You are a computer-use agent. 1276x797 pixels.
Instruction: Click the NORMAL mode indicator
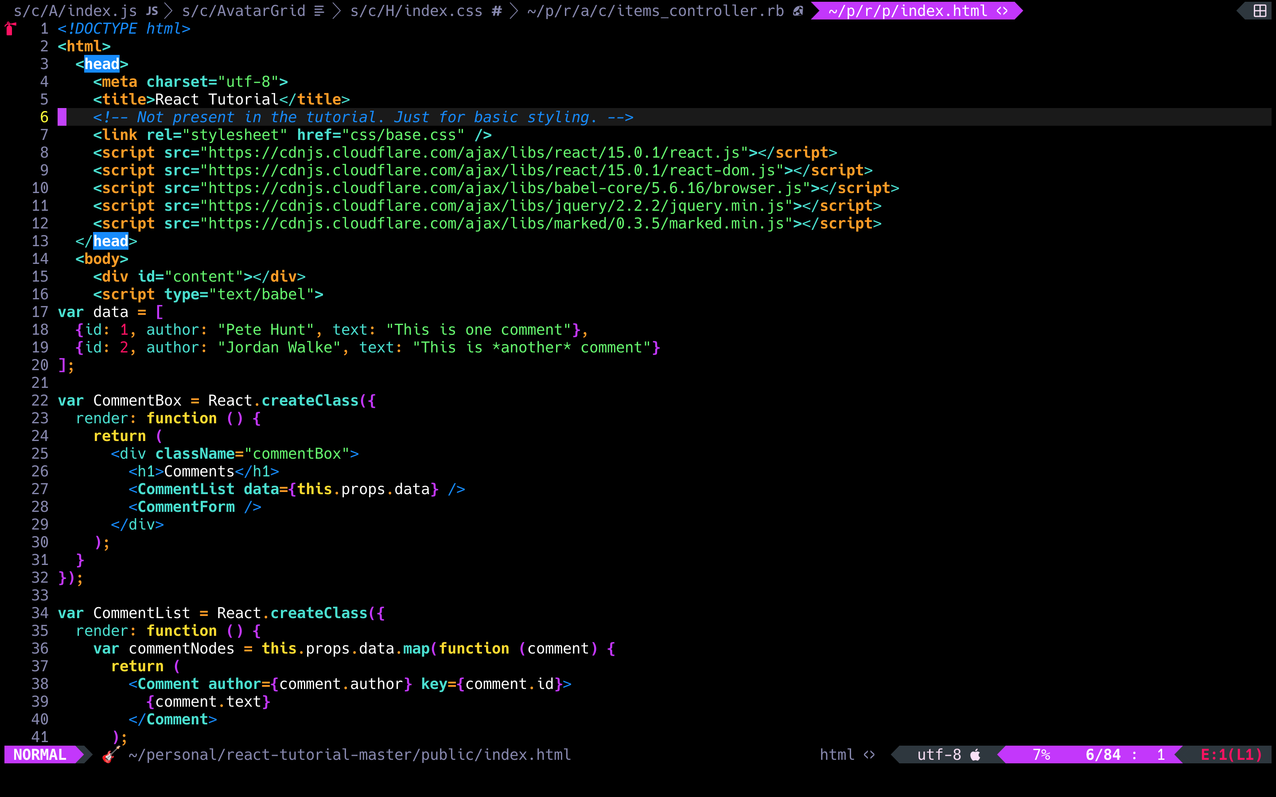click(x=40, y=754)
